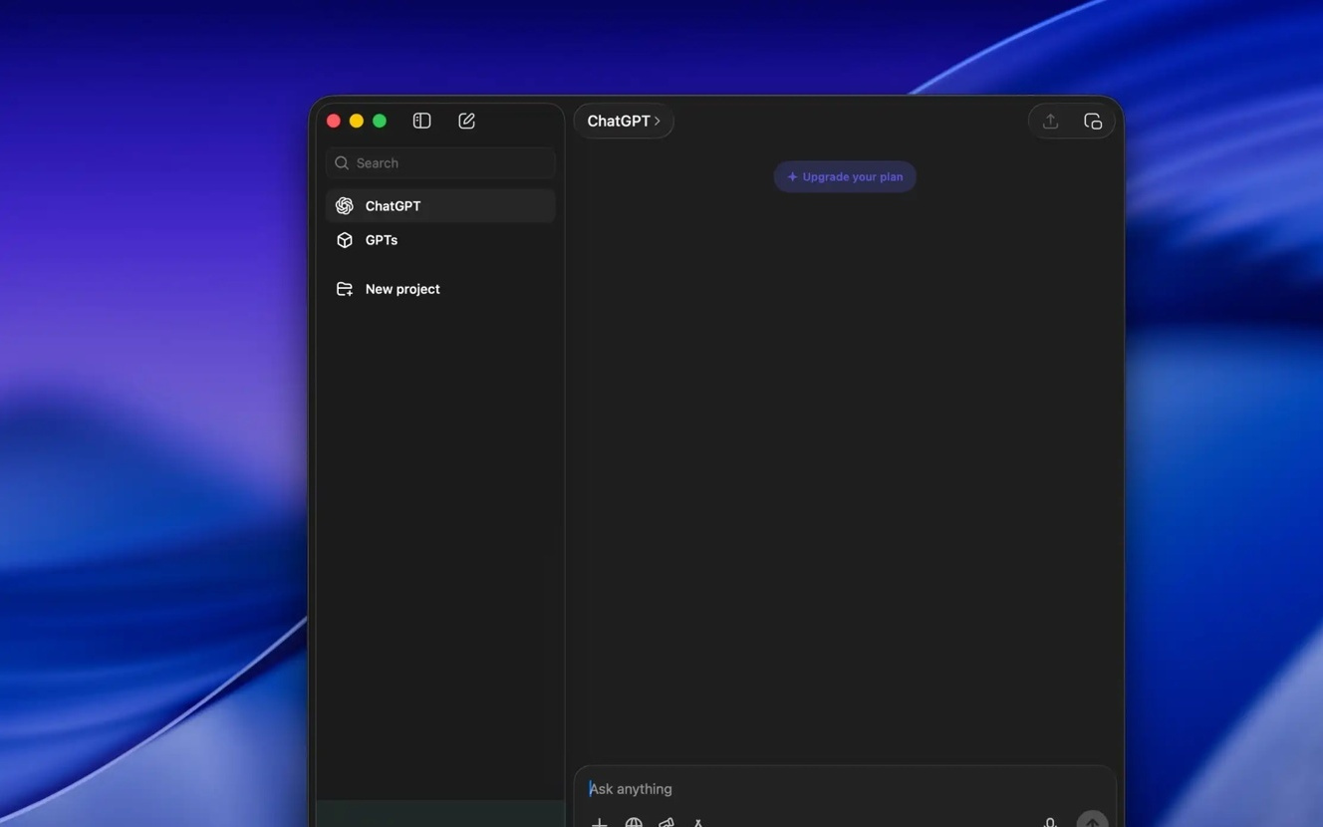Click the Upgrade your plan button
The image size is (1323, 827).
tap(845, 177)
